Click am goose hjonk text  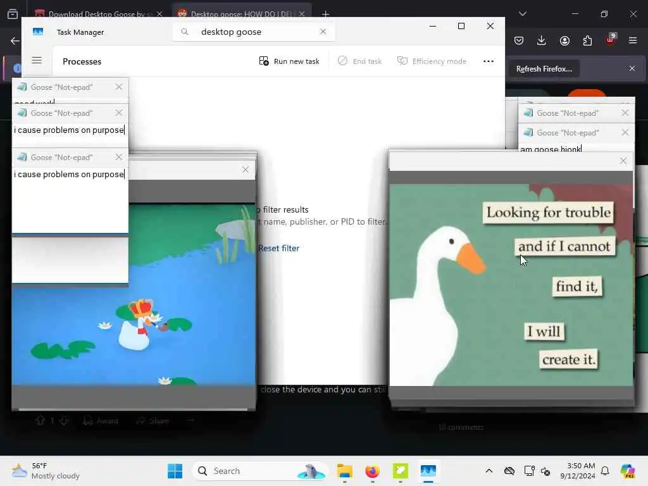tap(551, 149)
